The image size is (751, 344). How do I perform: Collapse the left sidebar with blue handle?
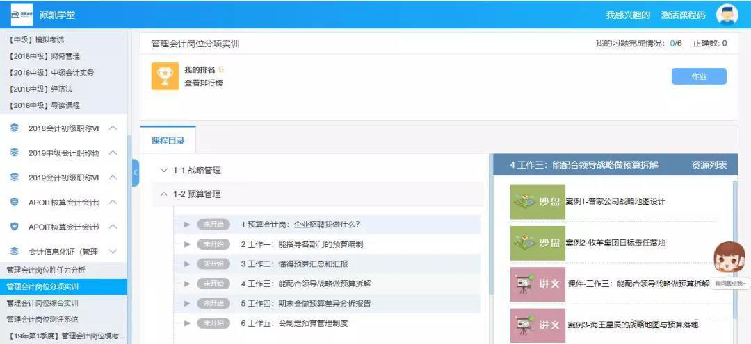click(x=135, y=172)
